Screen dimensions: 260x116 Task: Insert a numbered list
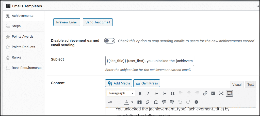pyautogui.click(x=165, y=93)
